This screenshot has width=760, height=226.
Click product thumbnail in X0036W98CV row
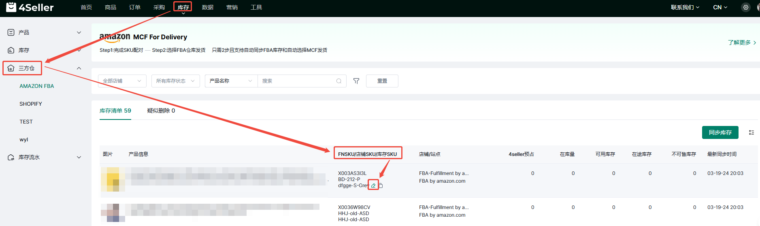113,213
